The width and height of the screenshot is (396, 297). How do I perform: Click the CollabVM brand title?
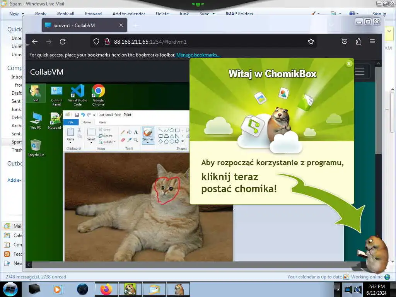pos(47,72)
